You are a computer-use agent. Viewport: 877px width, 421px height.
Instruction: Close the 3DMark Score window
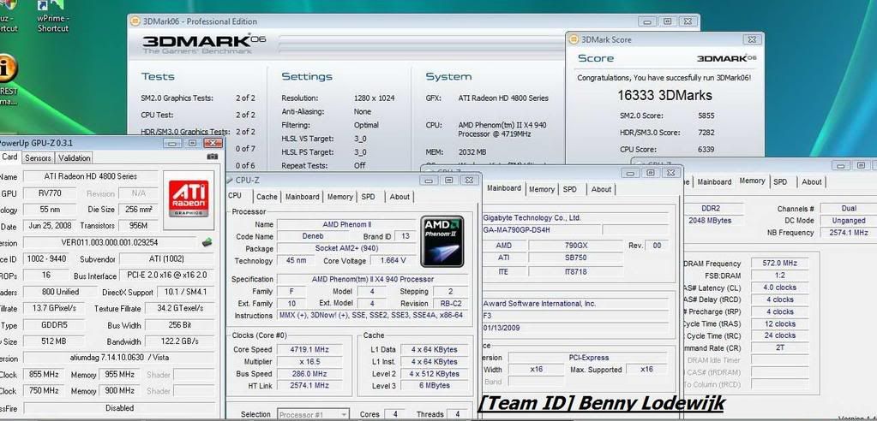(751, 39)
